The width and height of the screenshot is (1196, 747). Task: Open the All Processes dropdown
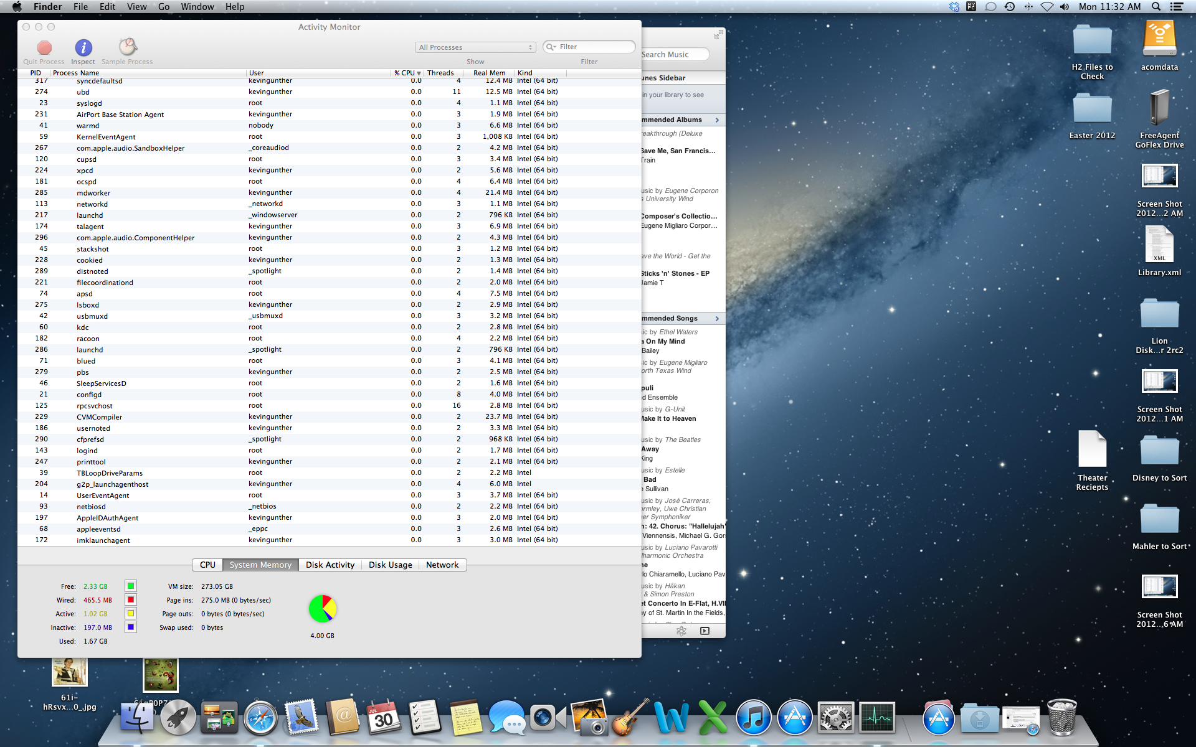[x=475, y=47]
